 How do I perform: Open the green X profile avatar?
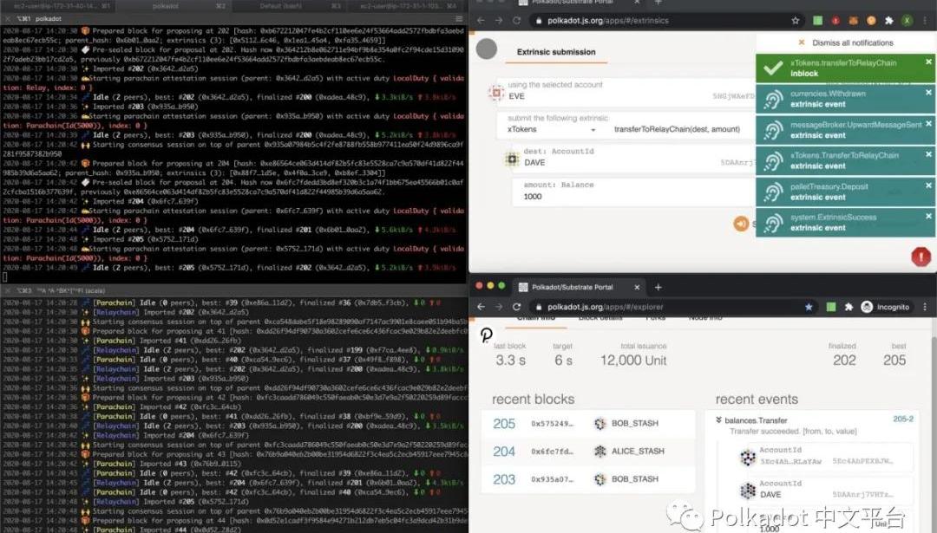tap(908, 20)
